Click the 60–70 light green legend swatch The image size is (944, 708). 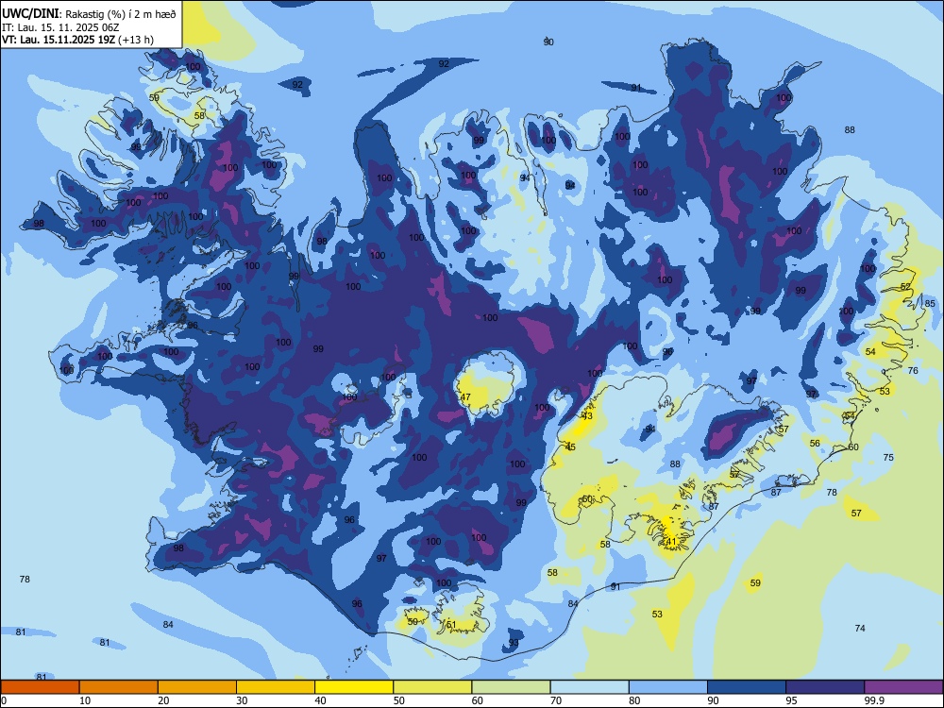pos(511,687)
